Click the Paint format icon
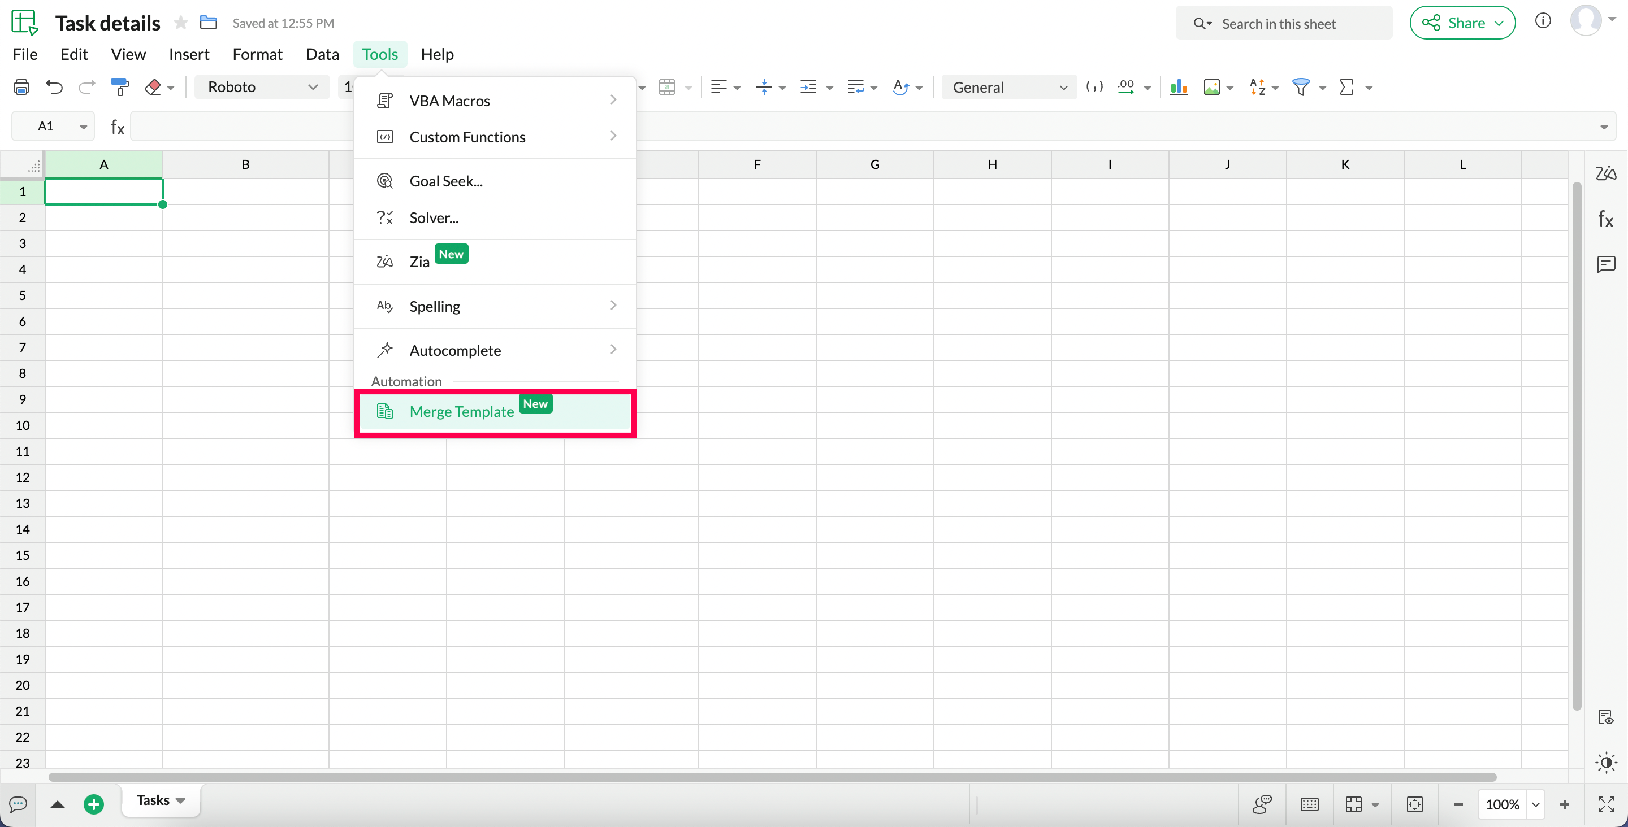 tap(119, 87)
